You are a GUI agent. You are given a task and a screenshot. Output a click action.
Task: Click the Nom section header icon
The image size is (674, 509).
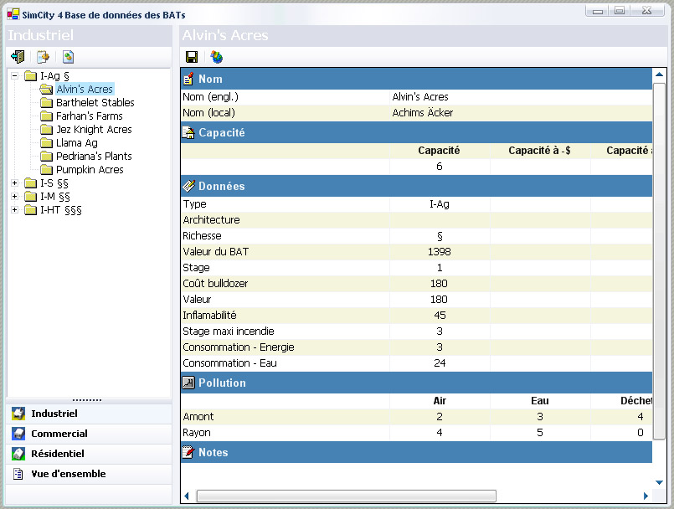(x=188, y=79)
